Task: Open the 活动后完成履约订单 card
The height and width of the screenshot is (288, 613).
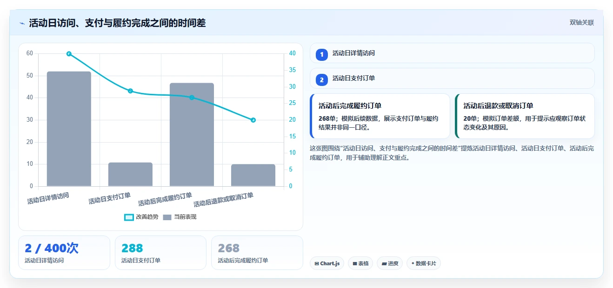Action: [380, 116]
